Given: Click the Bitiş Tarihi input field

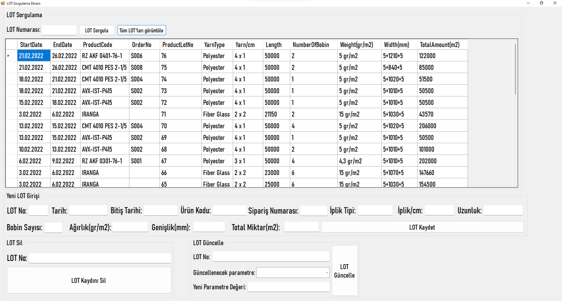Looking at the screenshot, I should [160, 210].
